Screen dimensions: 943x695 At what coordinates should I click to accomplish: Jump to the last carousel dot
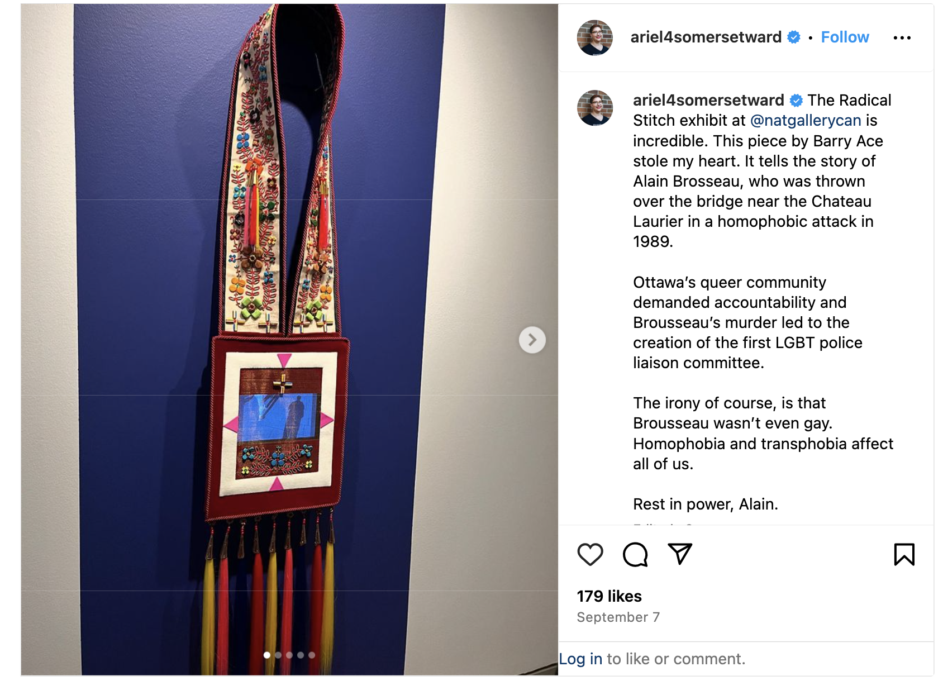point(312,655)
